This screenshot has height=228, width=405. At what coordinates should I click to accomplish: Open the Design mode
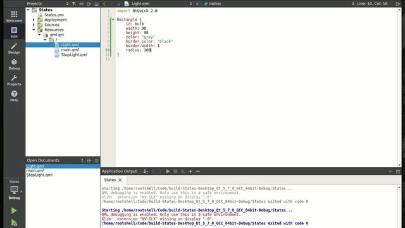tap(14, 48)
